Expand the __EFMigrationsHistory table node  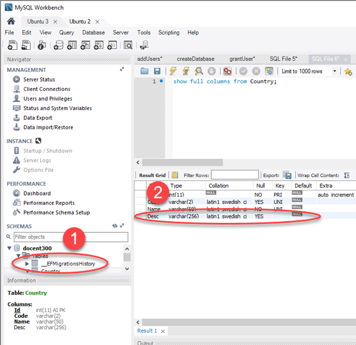pyautogui.click(x=27, y=264)
